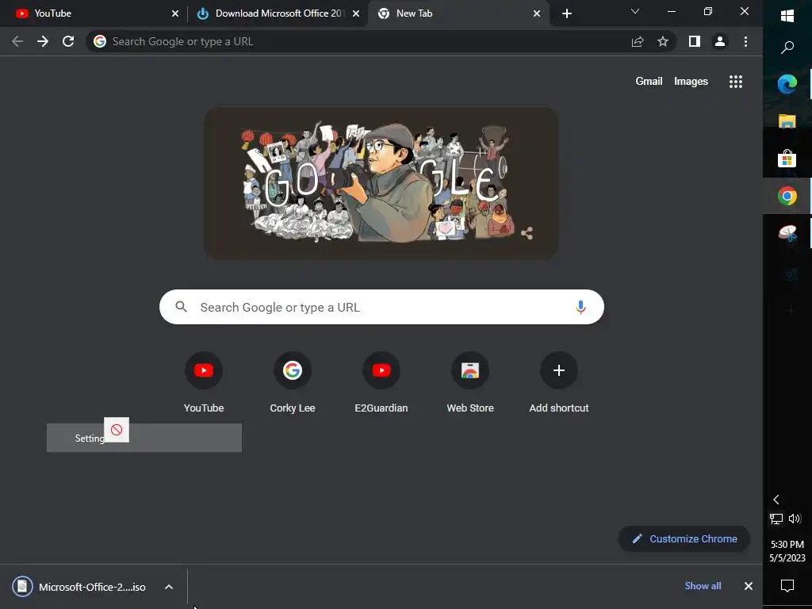Open the E2Guardian shortcut
This screenshot has height=609, width=812.
point(381,383)
